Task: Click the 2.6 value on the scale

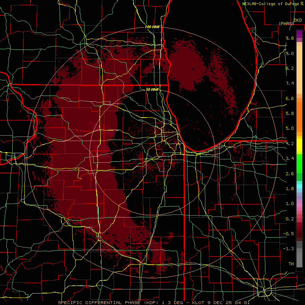Action: coord(290,174)
